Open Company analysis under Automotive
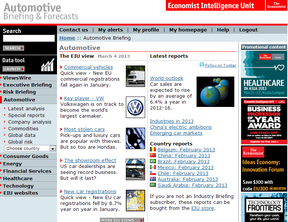The width and height of the screenshot is (288, 222). 30,122
